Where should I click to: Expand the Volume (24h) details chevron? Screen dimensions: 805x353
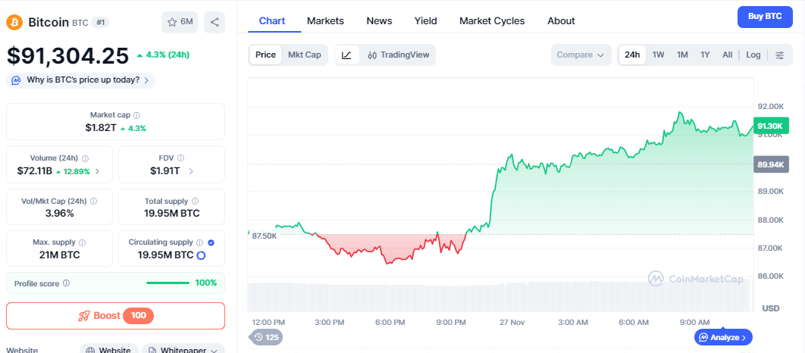[98, 171]
